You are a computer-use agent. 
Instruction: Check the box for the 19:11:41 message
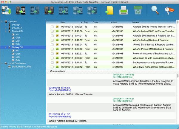pyautogui.click(x=52, y=63)
